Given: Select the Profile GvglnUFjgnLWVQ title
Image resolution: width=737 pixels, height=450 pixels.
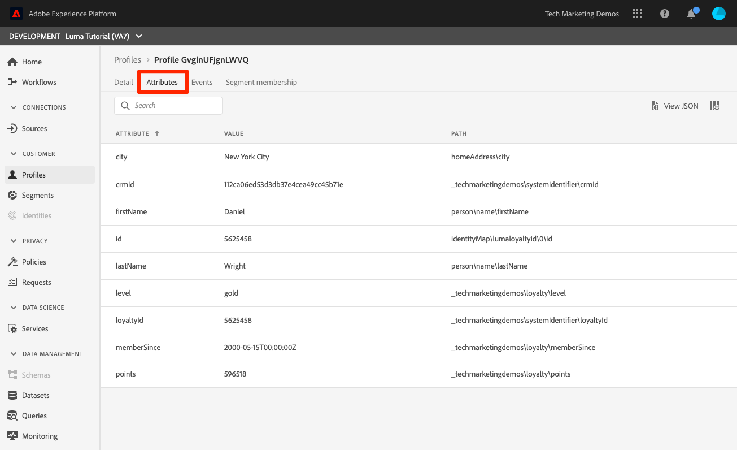Looking at the screenshot, I should click(x=201, y=59).
